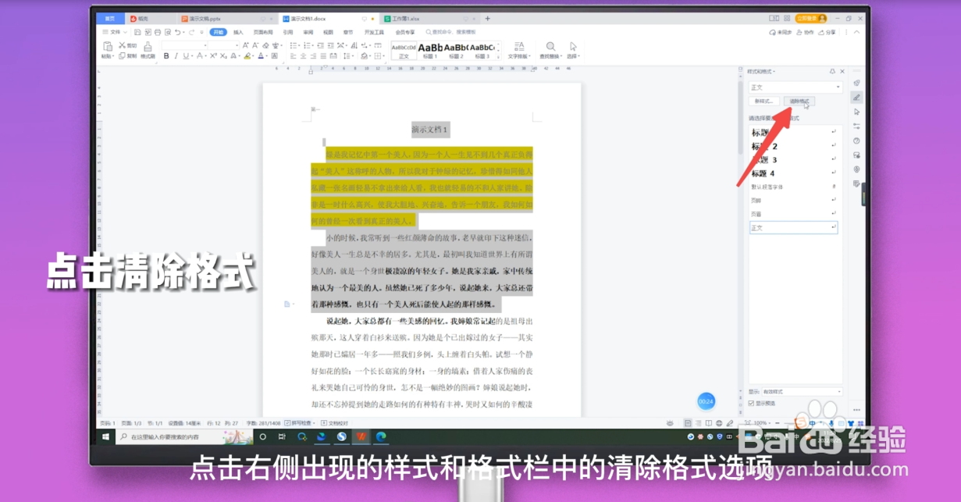The width and height of the screenshot is (961, 502).
Task: Open the 插入 ribbon tab
Action: (238, 32)
